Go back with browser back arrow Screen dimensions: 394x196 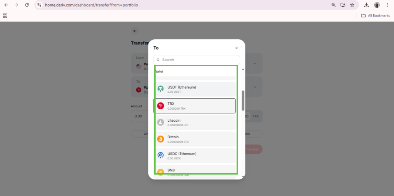(6, 5)
